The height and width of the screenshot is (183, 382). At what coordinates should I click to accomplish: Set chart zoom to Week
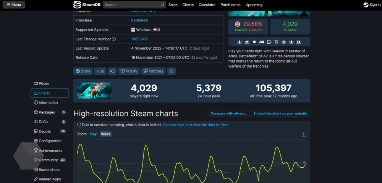tap(106, 134)
